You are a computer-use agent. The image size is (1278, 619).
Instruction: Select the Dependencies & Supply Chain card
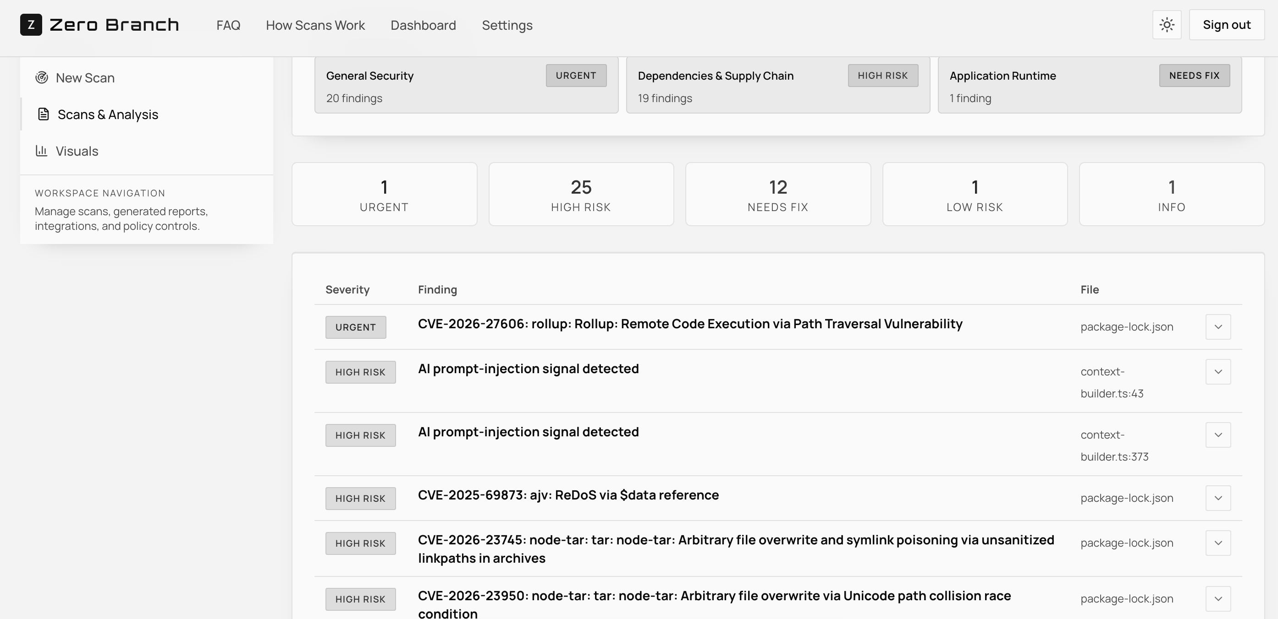click(777, 85)
